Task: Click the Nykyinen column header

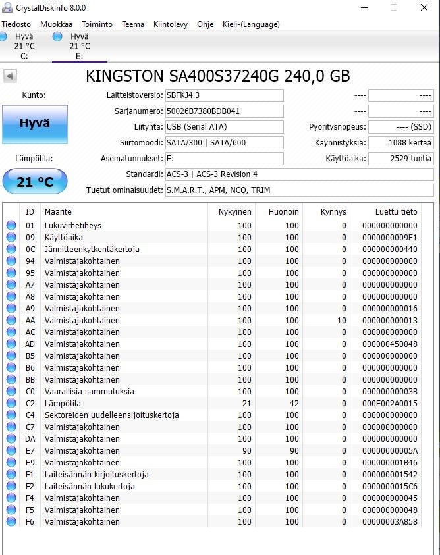Action: pyautogui.click(x=231, y=212)
